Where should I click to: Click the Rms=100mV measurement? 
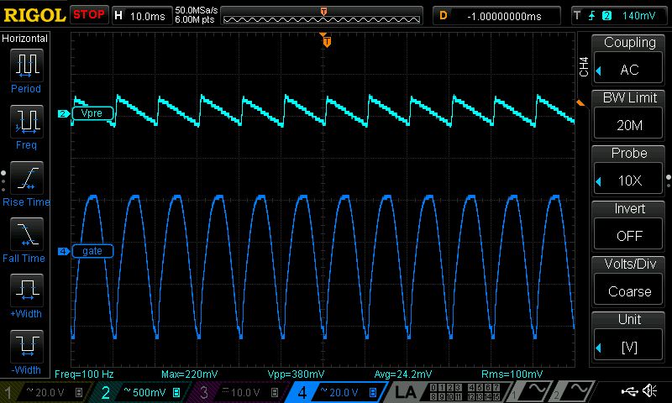click(x=512, y=374)
